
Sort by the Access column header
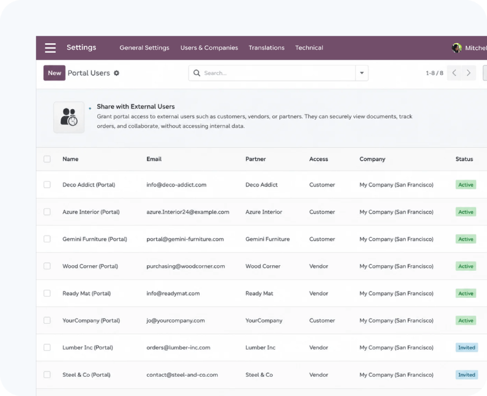pos(318,159)
